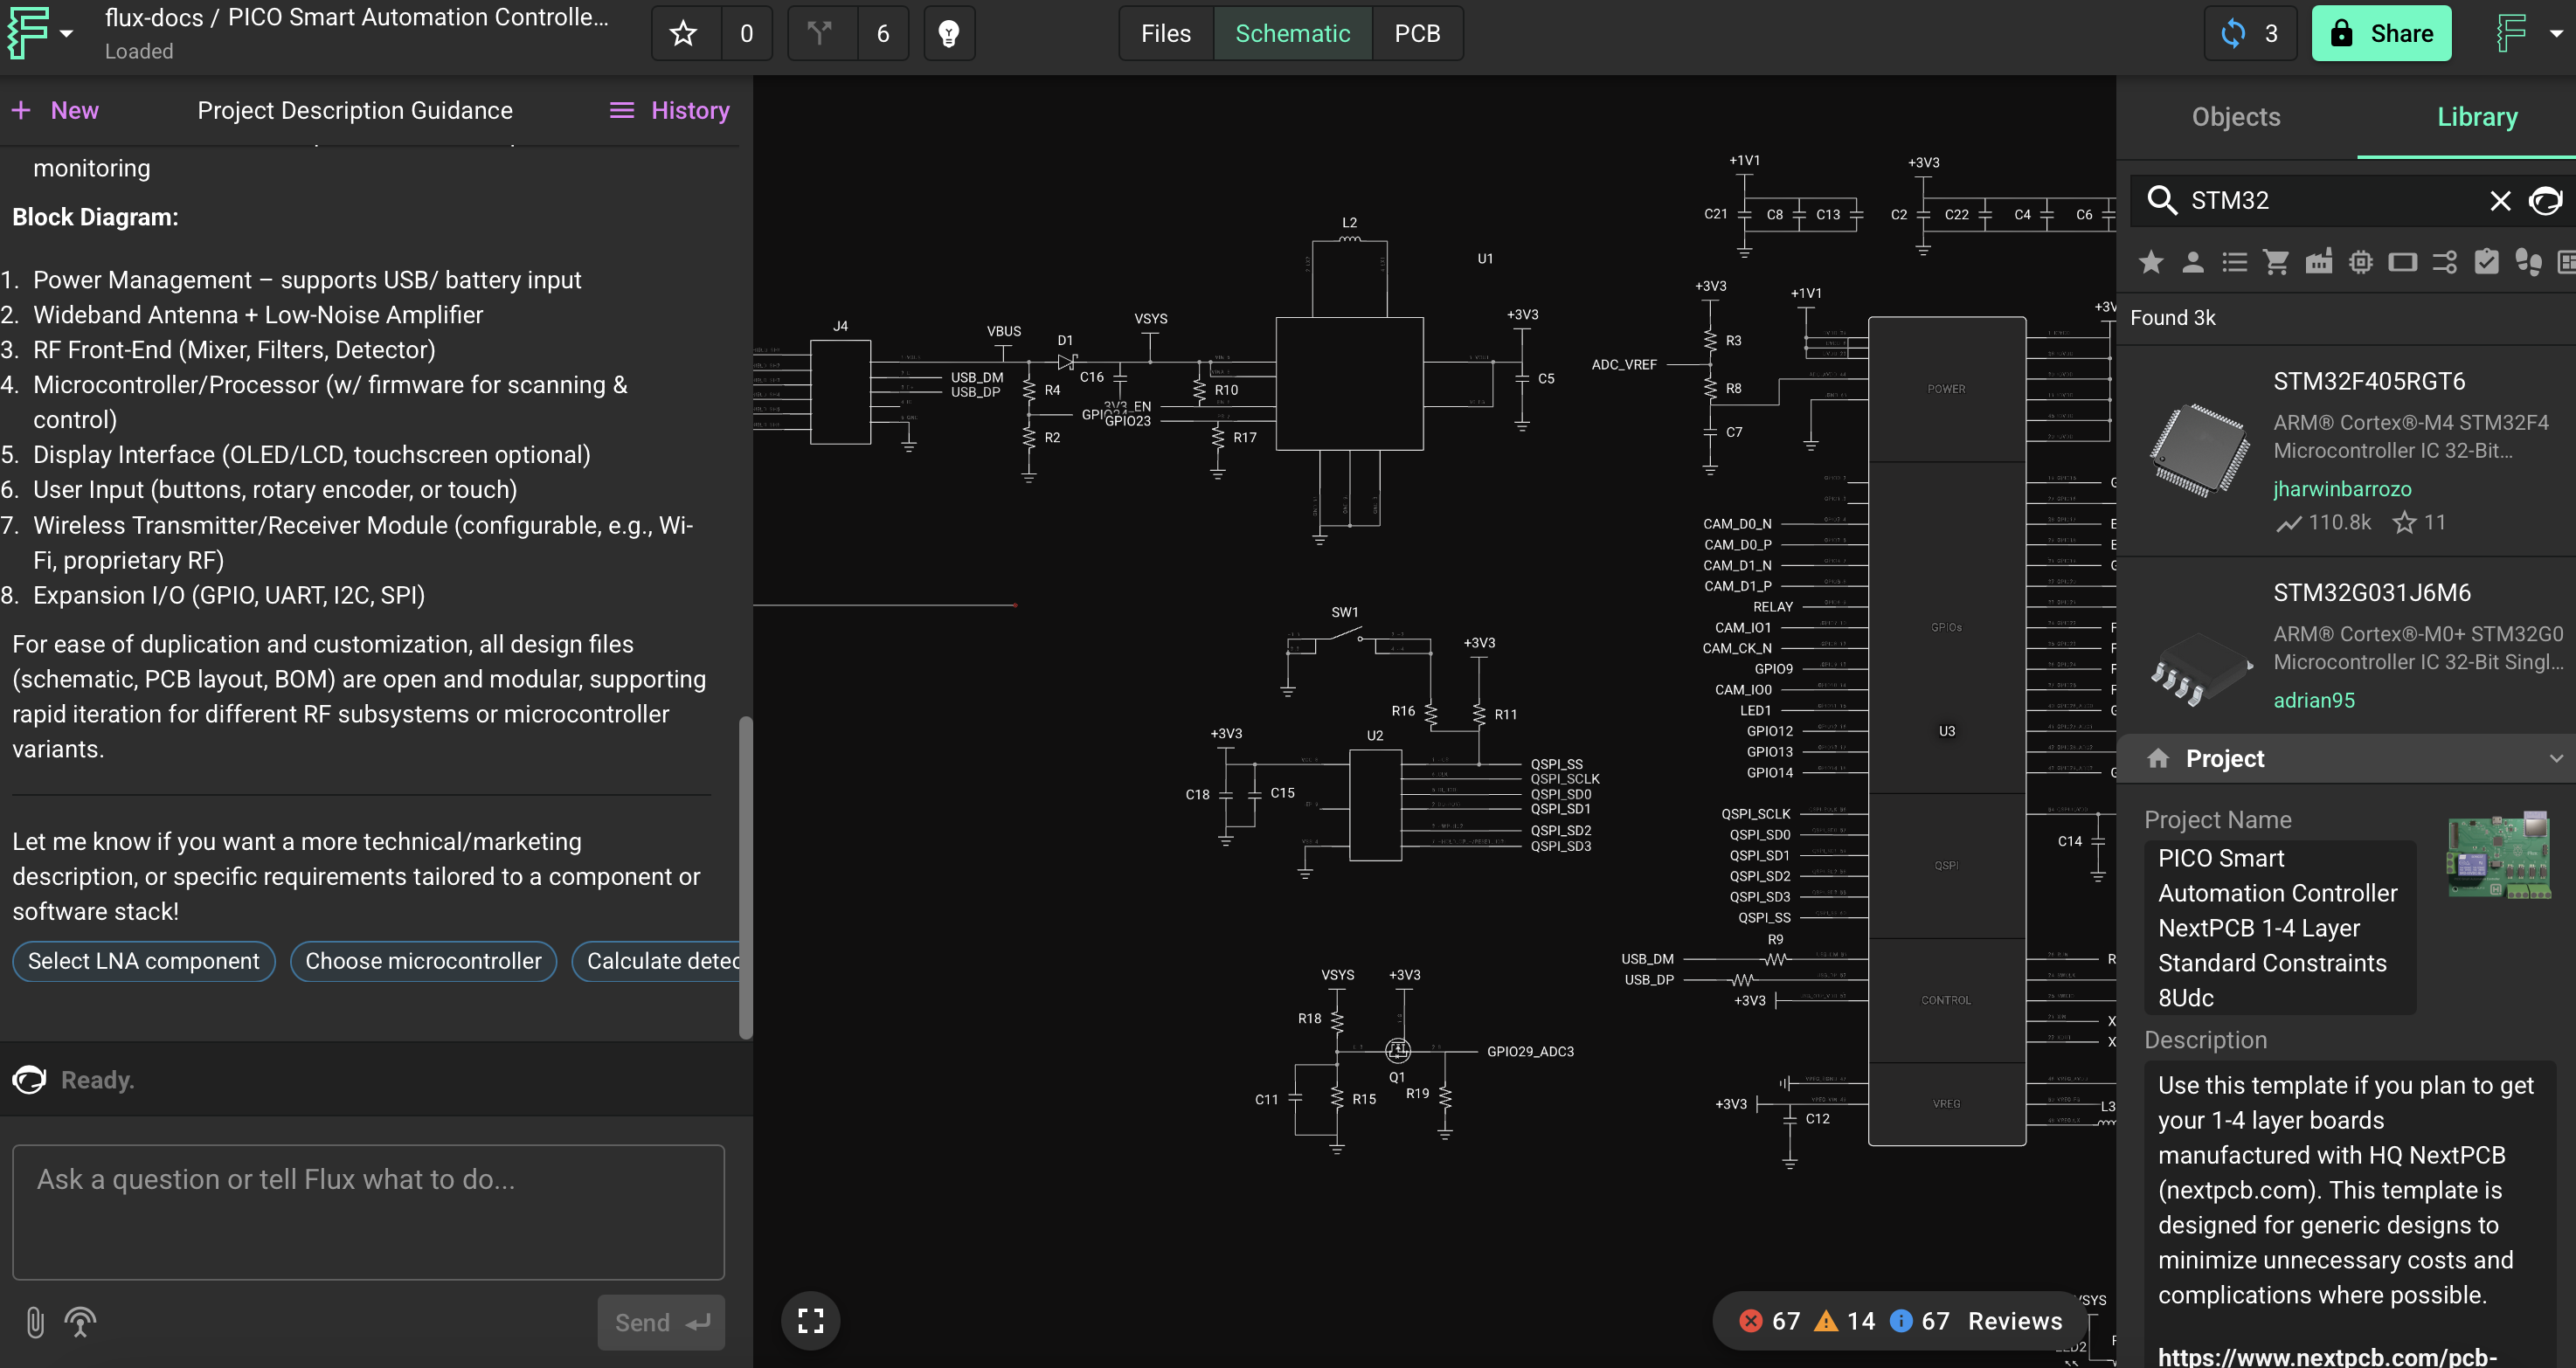Click the Choose microcontroller suggestion

point(423,961)
